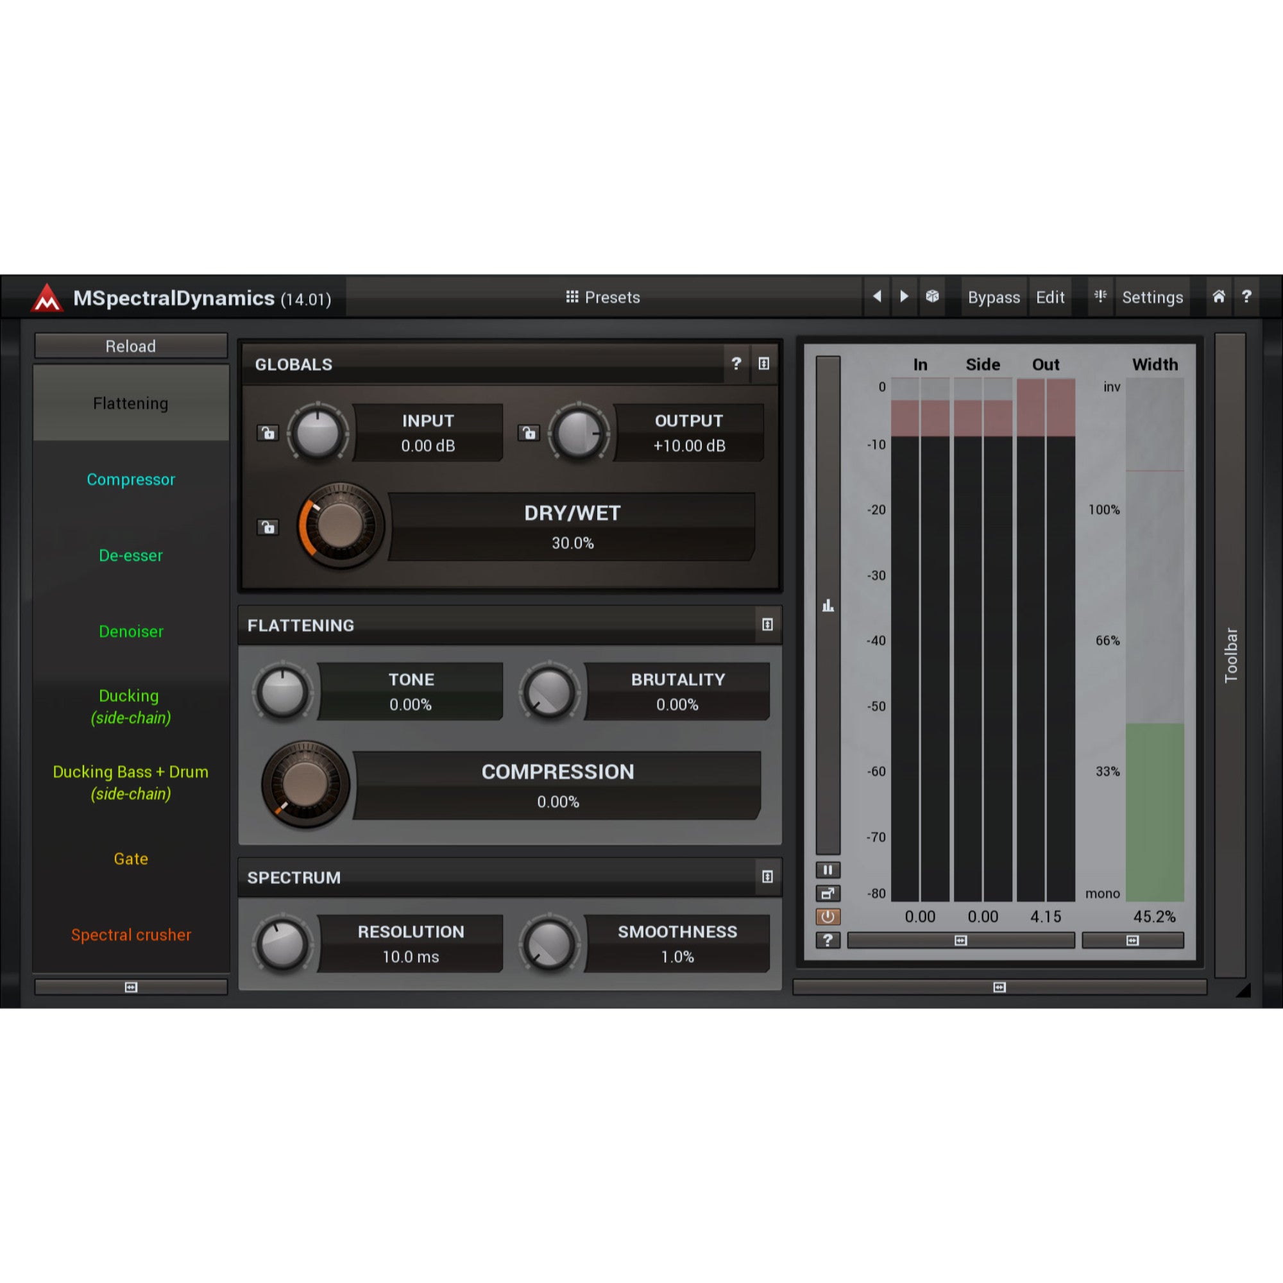The height and width of the screenshot is (1283, 1283).
Task: Open the vertical Toolbar strip
Action: [x=1230, y=655]
